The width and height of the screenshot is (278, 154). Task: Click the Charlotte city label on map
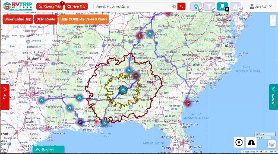point(195,65)
